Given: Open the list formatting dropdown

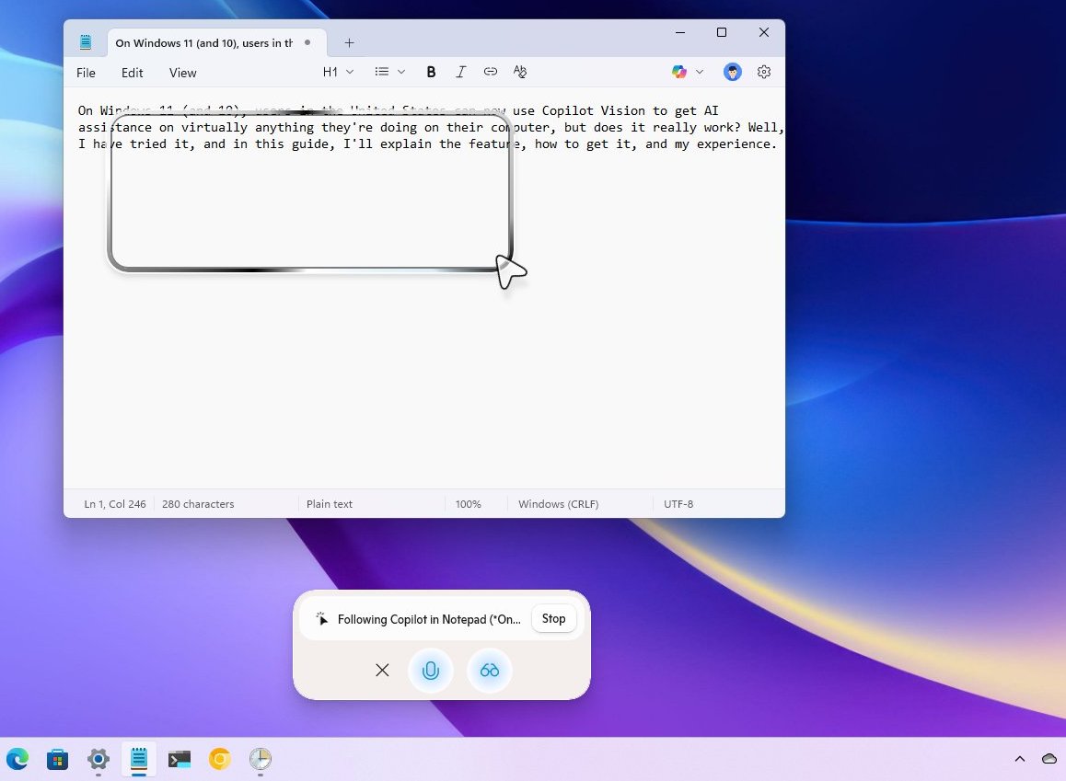Looking at the screenshot, I should (x=388, y=72).
